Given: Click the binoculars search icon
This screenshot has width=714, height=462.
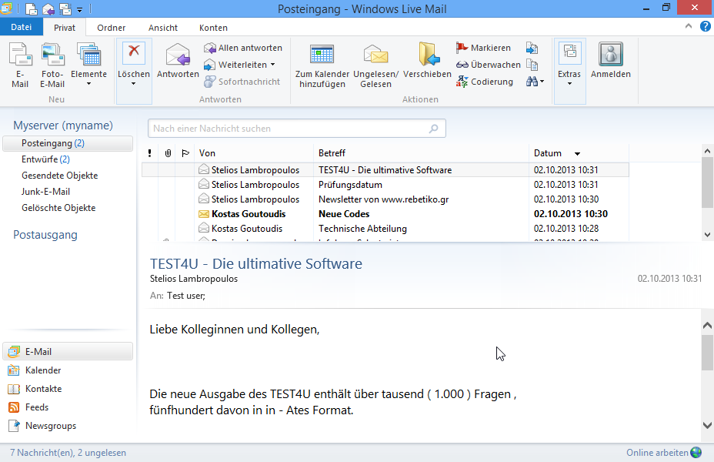Looking at the screenshot, I should [x=532, y=82].
